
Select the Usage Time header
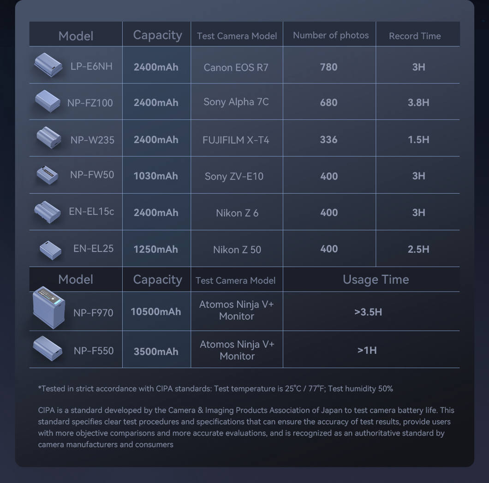[376, 280]
